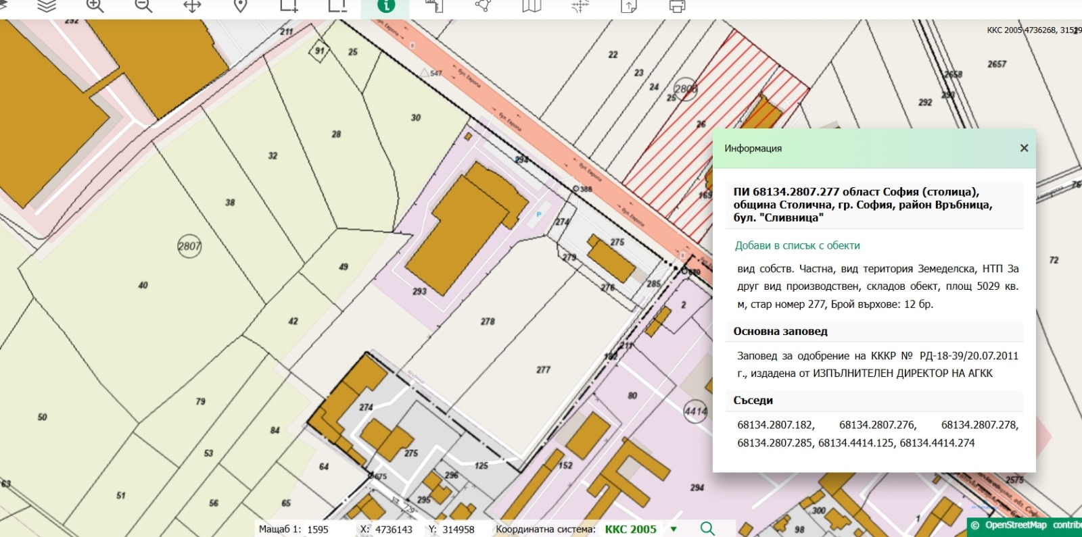This screenshot has height=537, width=1082.
Task: Choose the ruler measurement tool
Action: [x=434, y=6]
